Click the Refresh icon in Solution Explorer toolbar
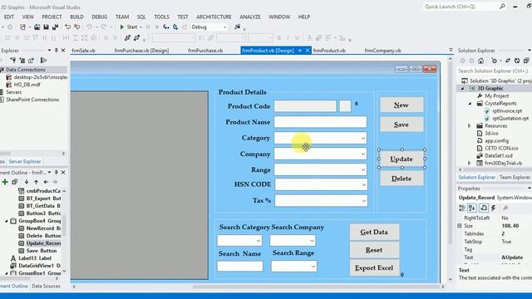This screenshot has width=532, height=299. (517, 61)
